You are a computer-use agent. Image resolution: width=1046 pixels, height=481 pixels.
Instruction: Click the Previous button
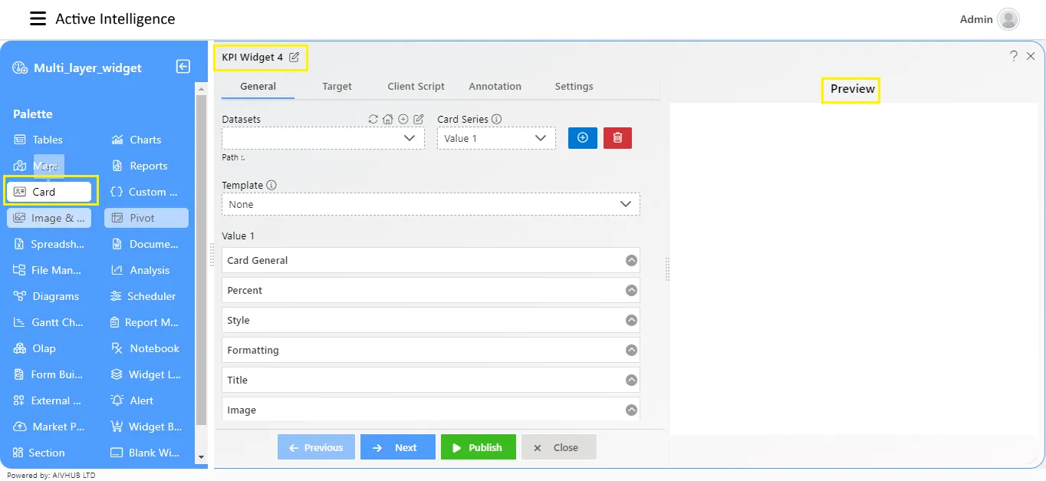pos(316,447)
